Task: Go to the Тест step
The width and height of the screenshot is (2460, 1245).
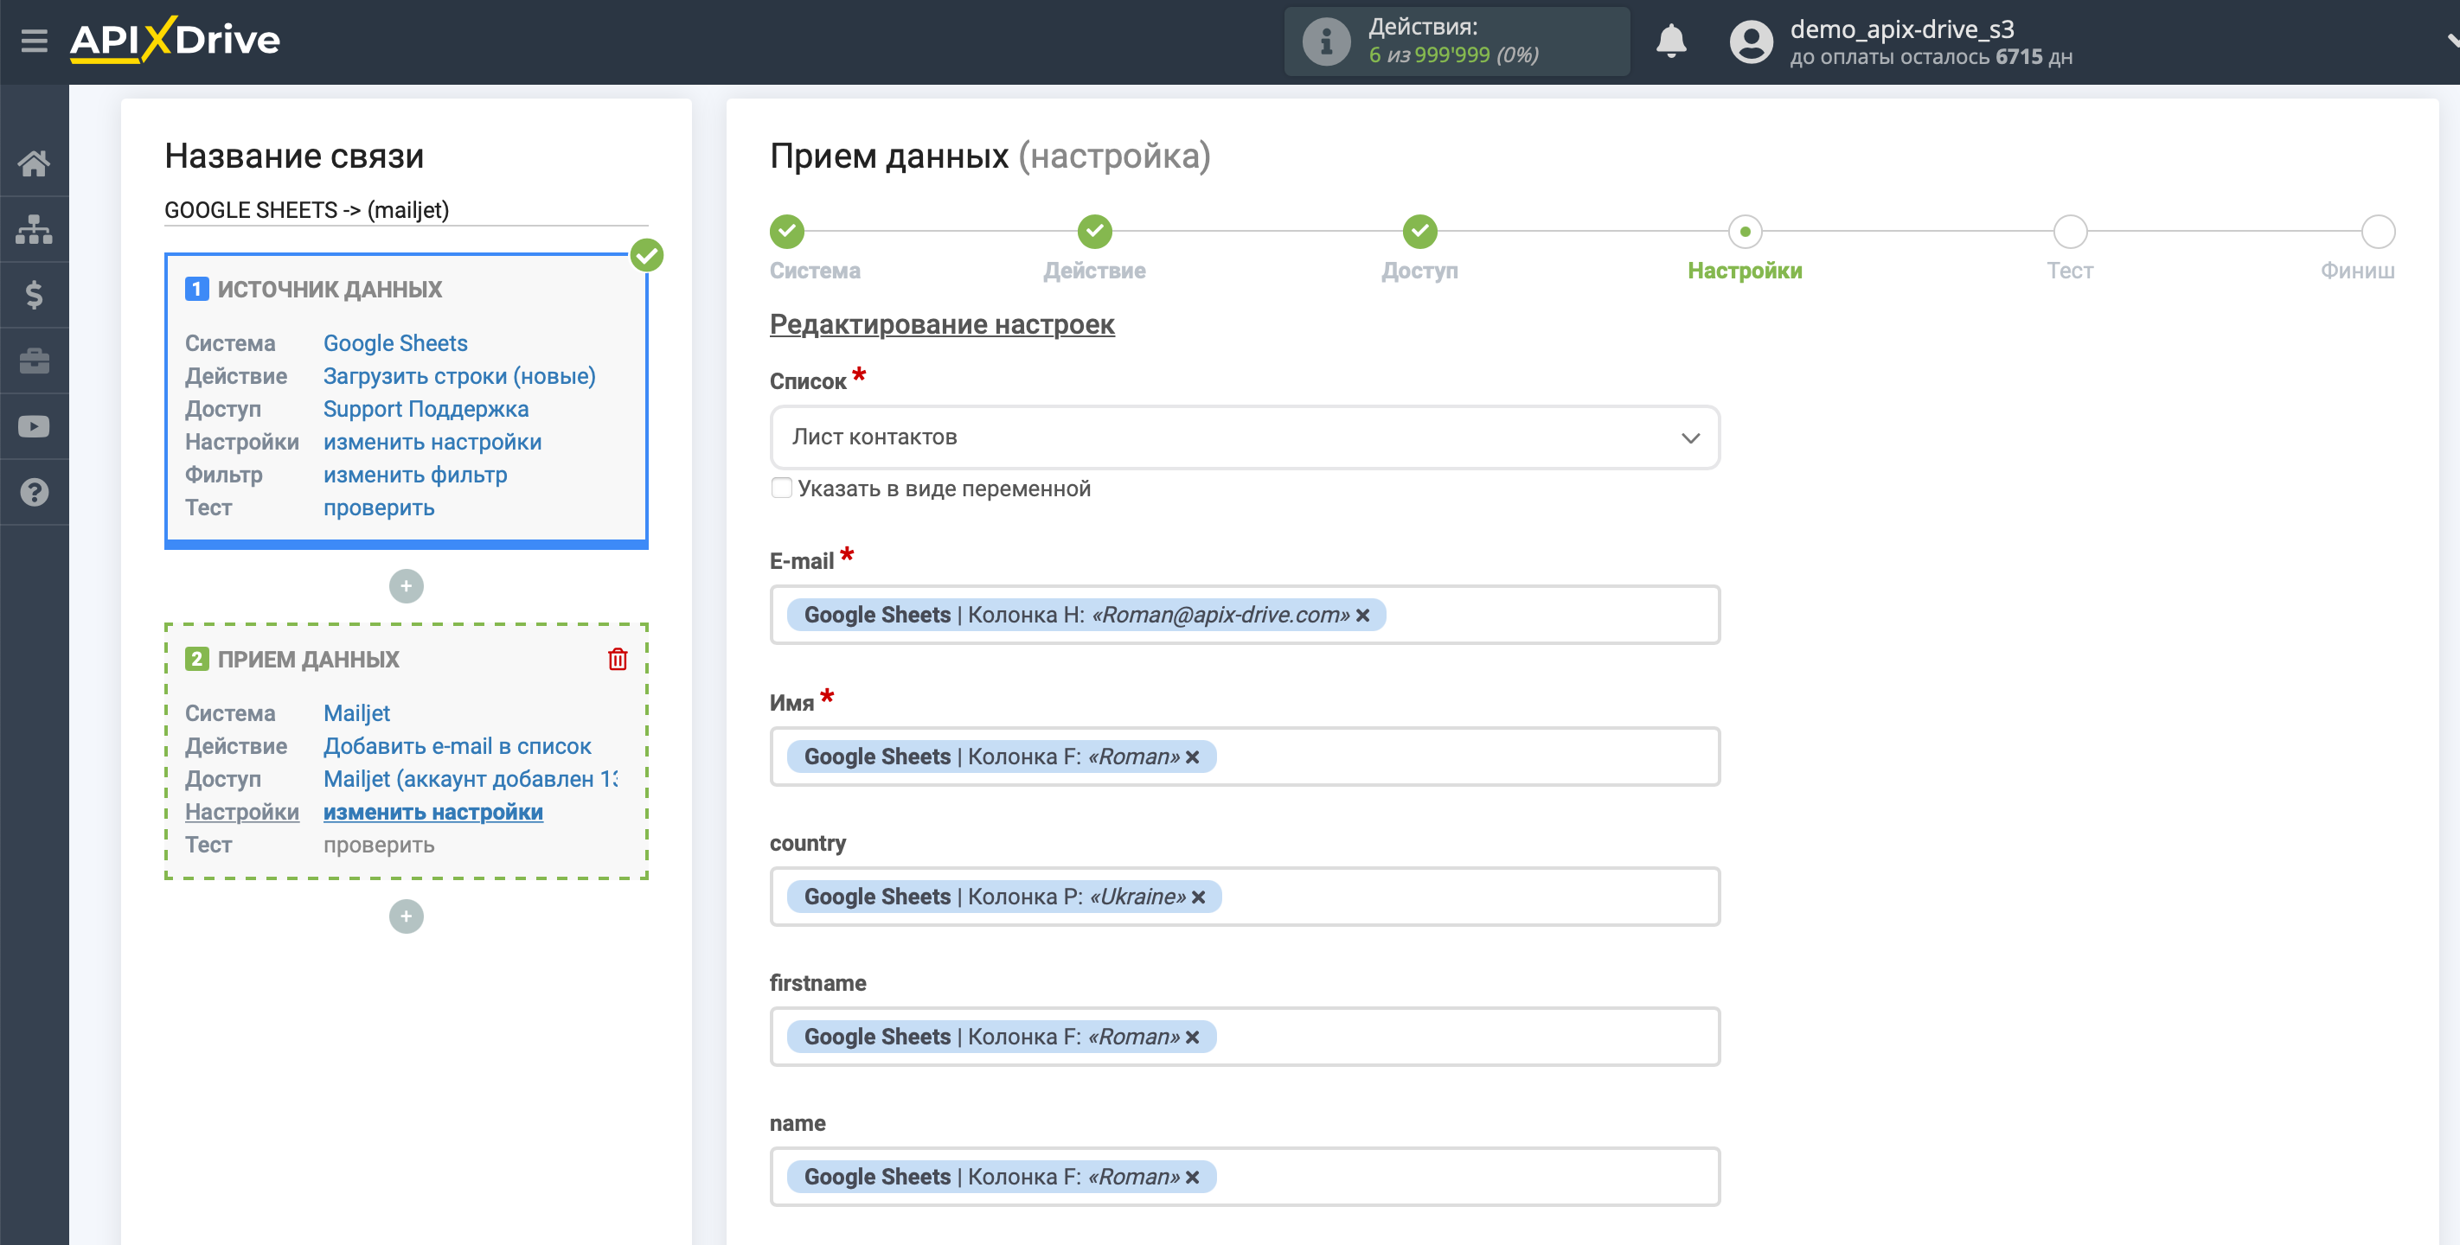Action: click(x=2069, y=231)
